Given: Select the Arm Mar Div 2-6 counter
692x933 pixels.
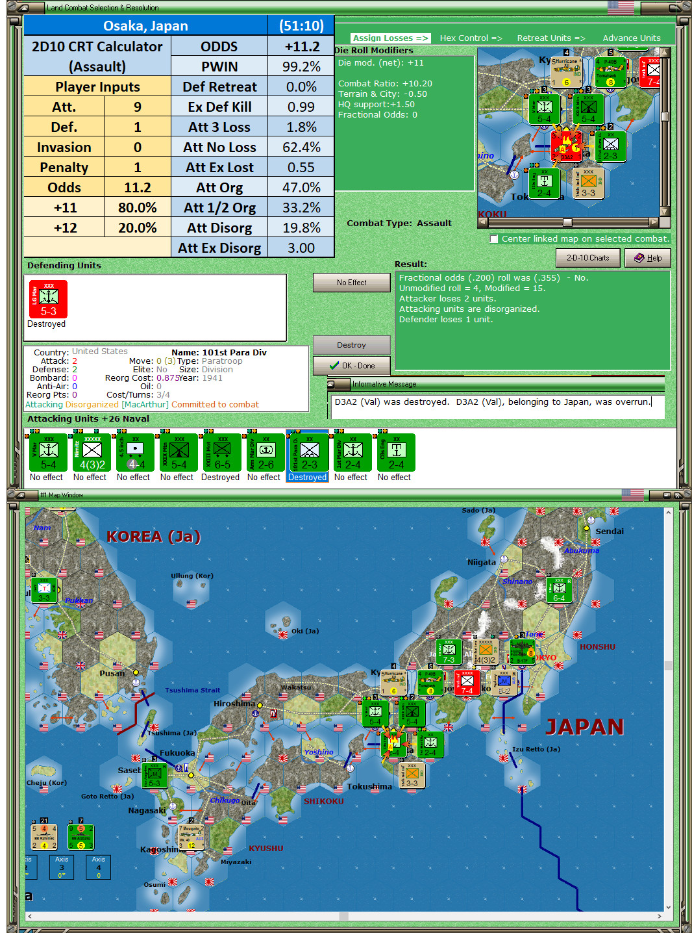Looking at the screenshot, I should click(264, 453).
